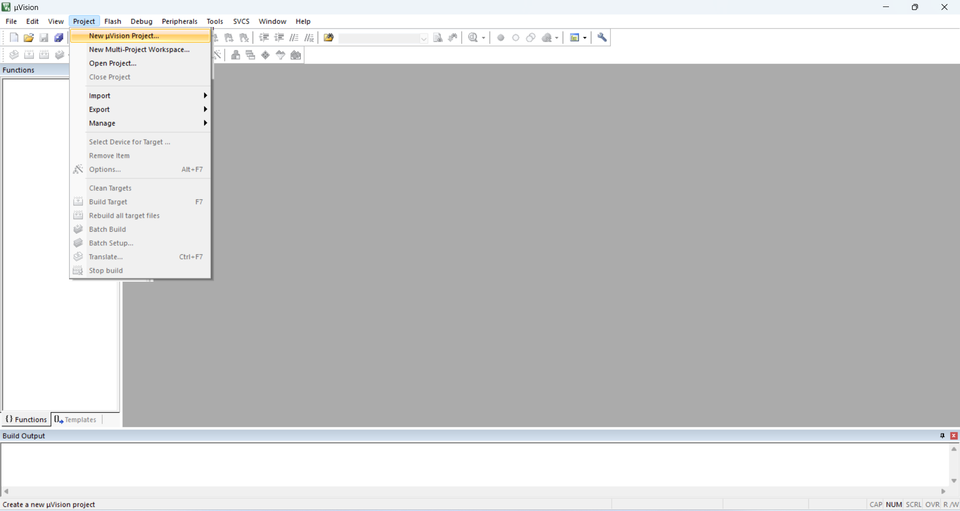Open the Window menu
This screenshot has width=960, height=511.
coord(272,21)
